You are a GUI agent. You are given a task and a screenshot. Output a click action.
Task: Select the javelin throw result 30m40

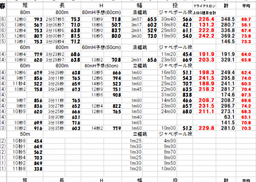click(x=168, y=19)
